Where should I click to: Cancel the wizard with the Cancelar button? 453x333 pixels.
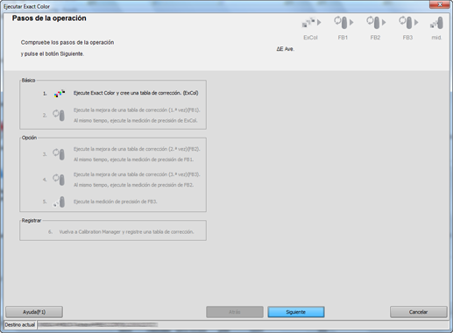419,312
